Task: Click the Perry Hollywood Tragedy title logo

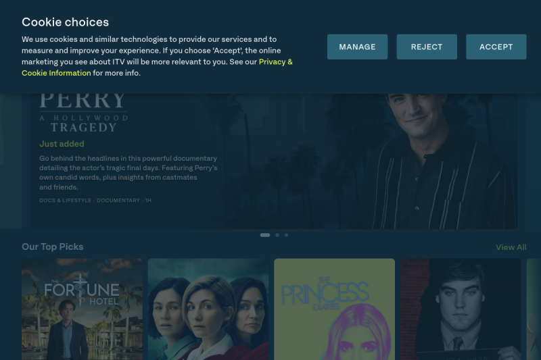Action: (x=83, y=113)
